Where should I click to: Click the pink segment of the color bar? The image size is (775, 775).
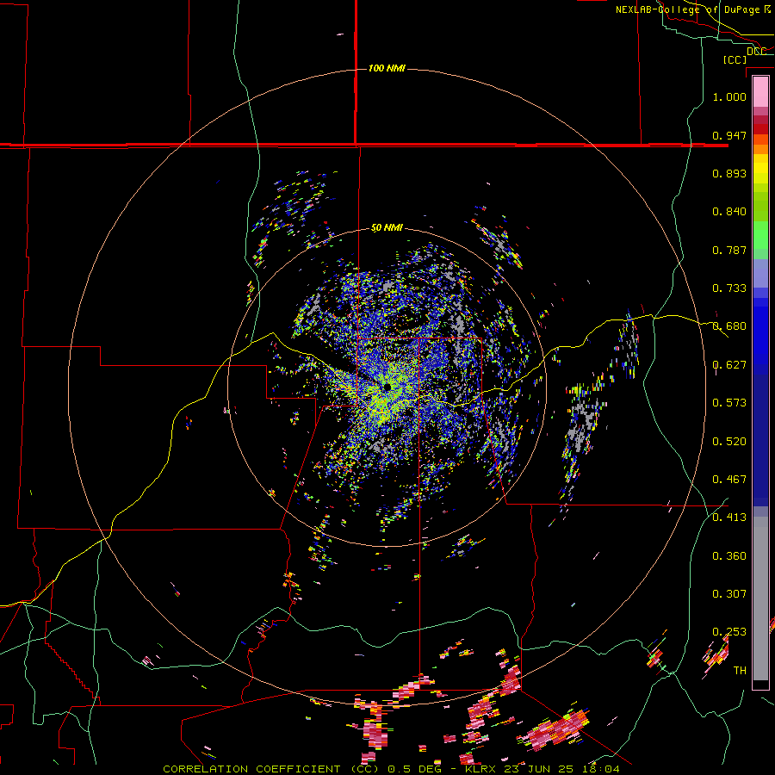tap(760, 92)
